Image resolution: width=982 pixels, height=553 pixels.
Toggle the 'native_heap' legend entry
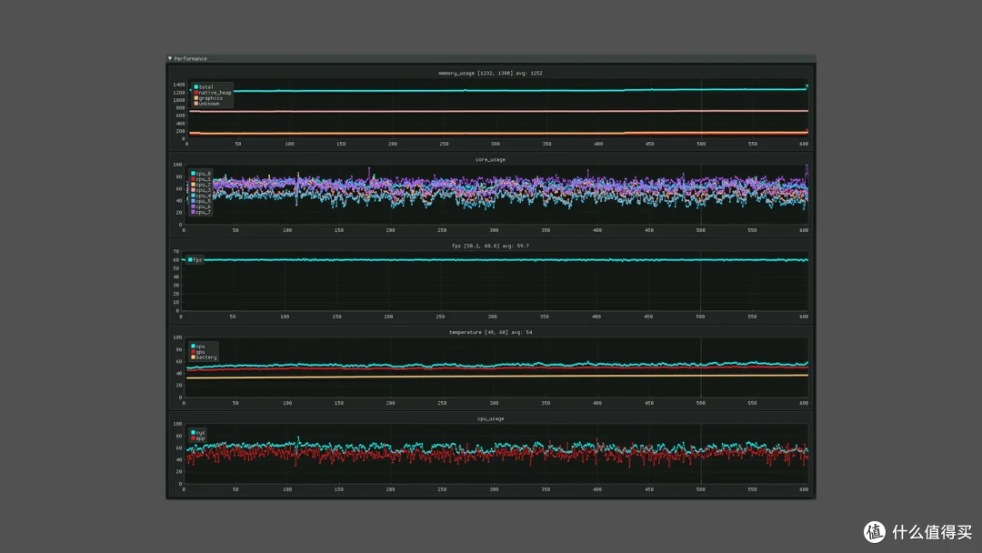click(x=212, y=92)
